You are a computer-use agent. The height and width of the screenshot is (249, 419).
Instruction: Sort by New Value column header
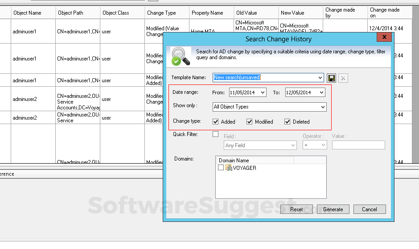coord(301,13)
